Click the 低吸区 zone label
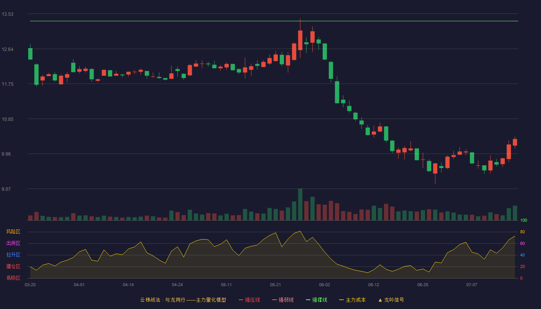Viewport: 541px width, 309px height. (x=14, y=278)
